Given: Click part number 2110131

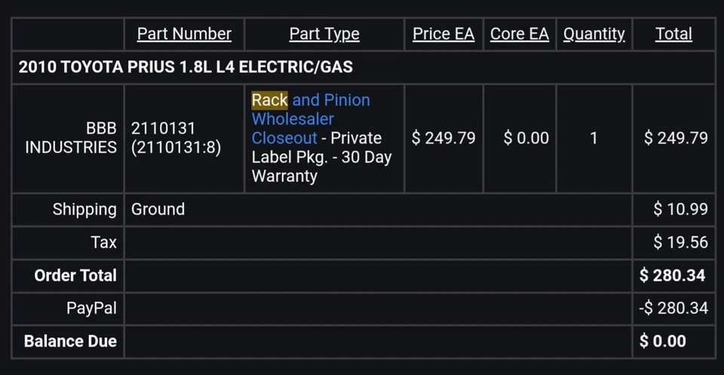Looking at the screenshot, I should [163, 128].
